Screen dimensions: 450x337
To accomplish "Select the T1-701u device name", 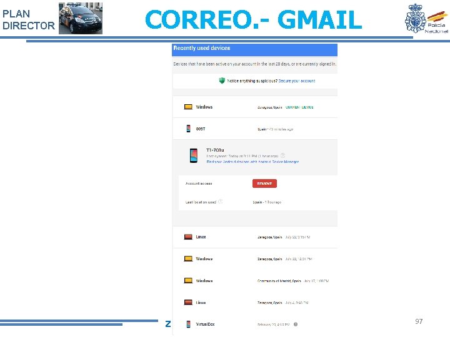I will point(215,150).
